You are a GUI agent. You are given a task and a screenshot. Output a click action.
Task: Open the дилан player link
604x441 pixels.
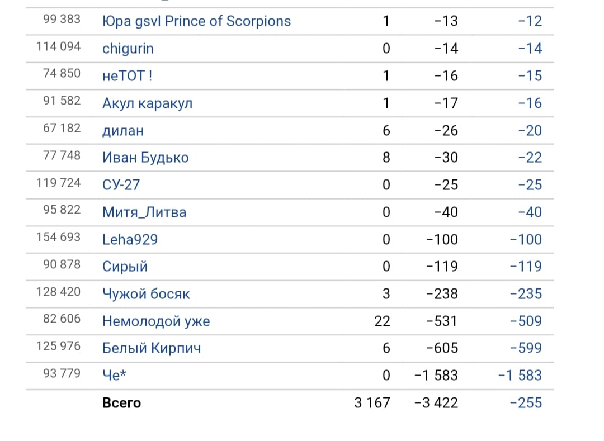coord(123,131)
